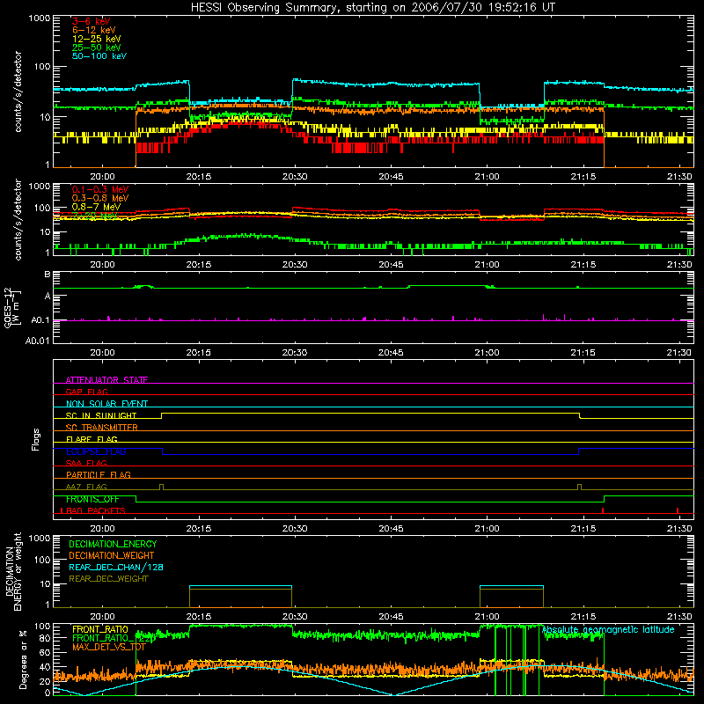Click the 20:15 time label under top panel
Screen dimensions: 704x704
pyautogui.click(x=199, y=177)
